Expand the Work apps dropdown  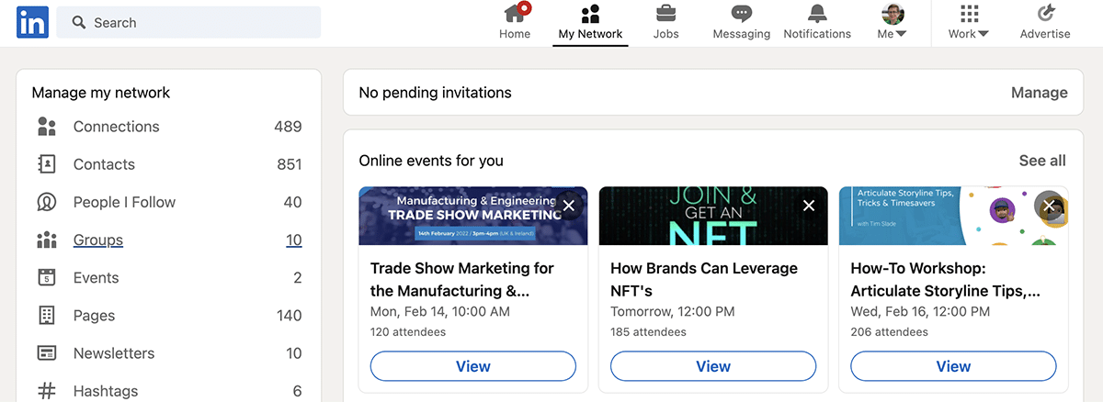tap(969, 23)
